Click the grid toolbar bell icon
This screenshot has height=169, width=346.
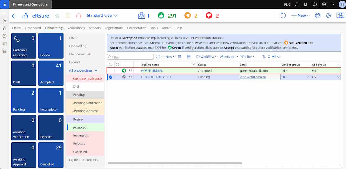269,57
